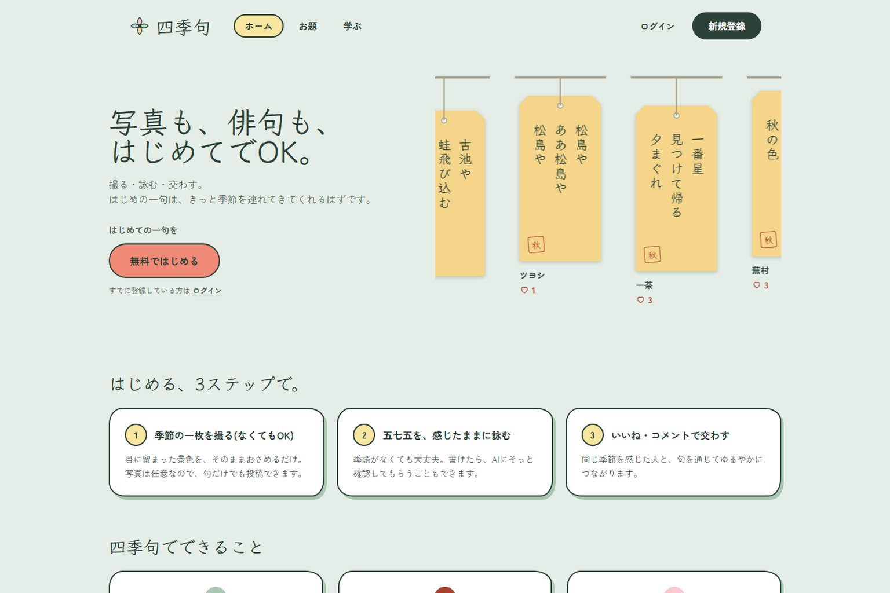Image resolution: width=890 pixels, height=593 pixels.
Task: Open the 一番星 haiku tag card
Action: click(x=676, y=188)
